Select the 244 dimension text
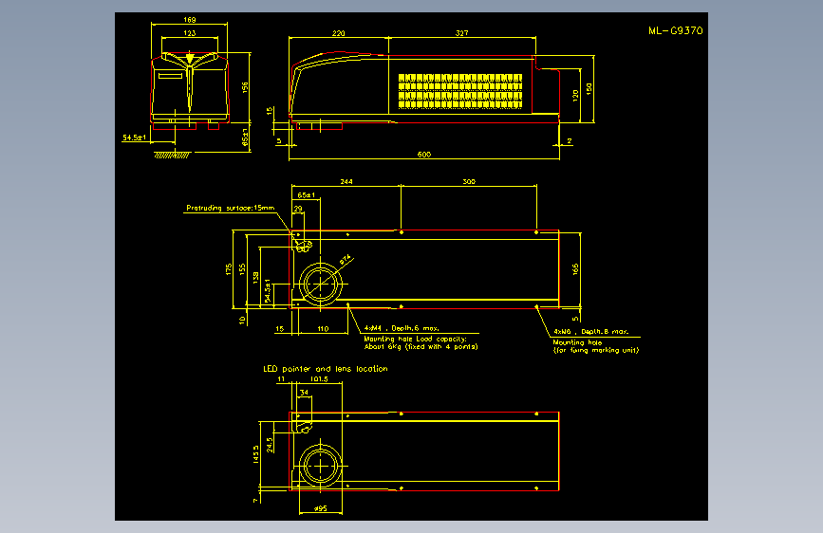The height and width of the screenshot is (533, 823). click(x=346, y=181)
